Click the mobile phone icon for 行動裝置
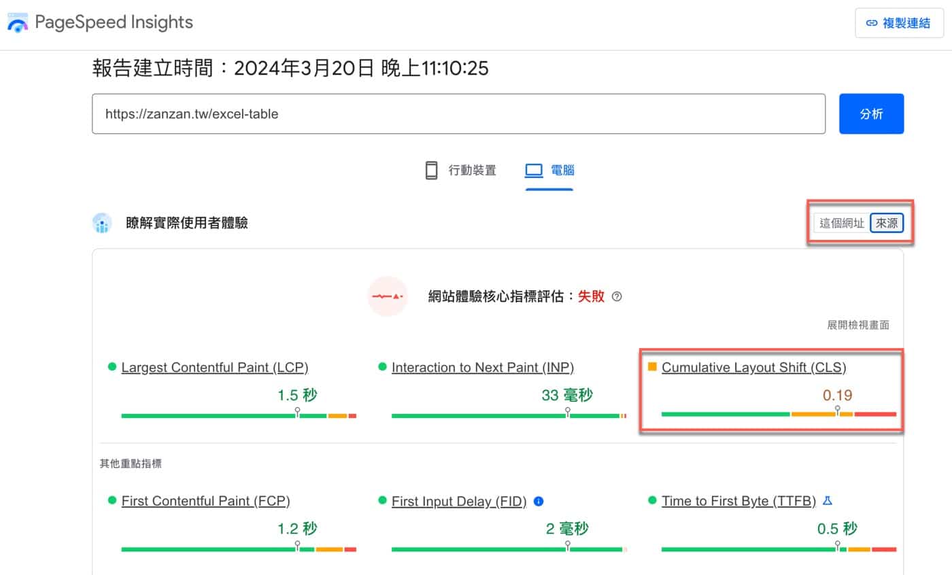The height and width of the screenshot is (575, 952). [431, 170]
